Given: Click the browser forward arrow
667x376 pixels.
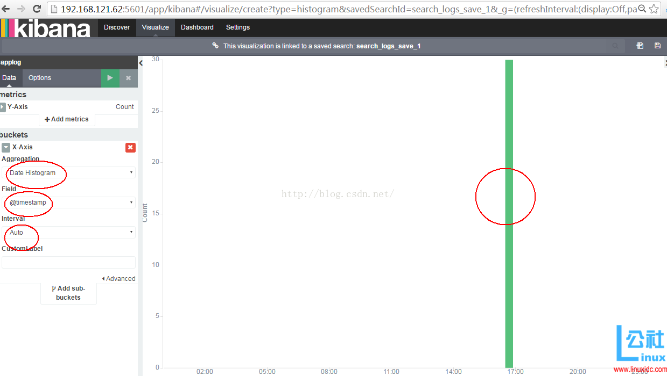Looking at the screenshot, I should tap(22, 9).
